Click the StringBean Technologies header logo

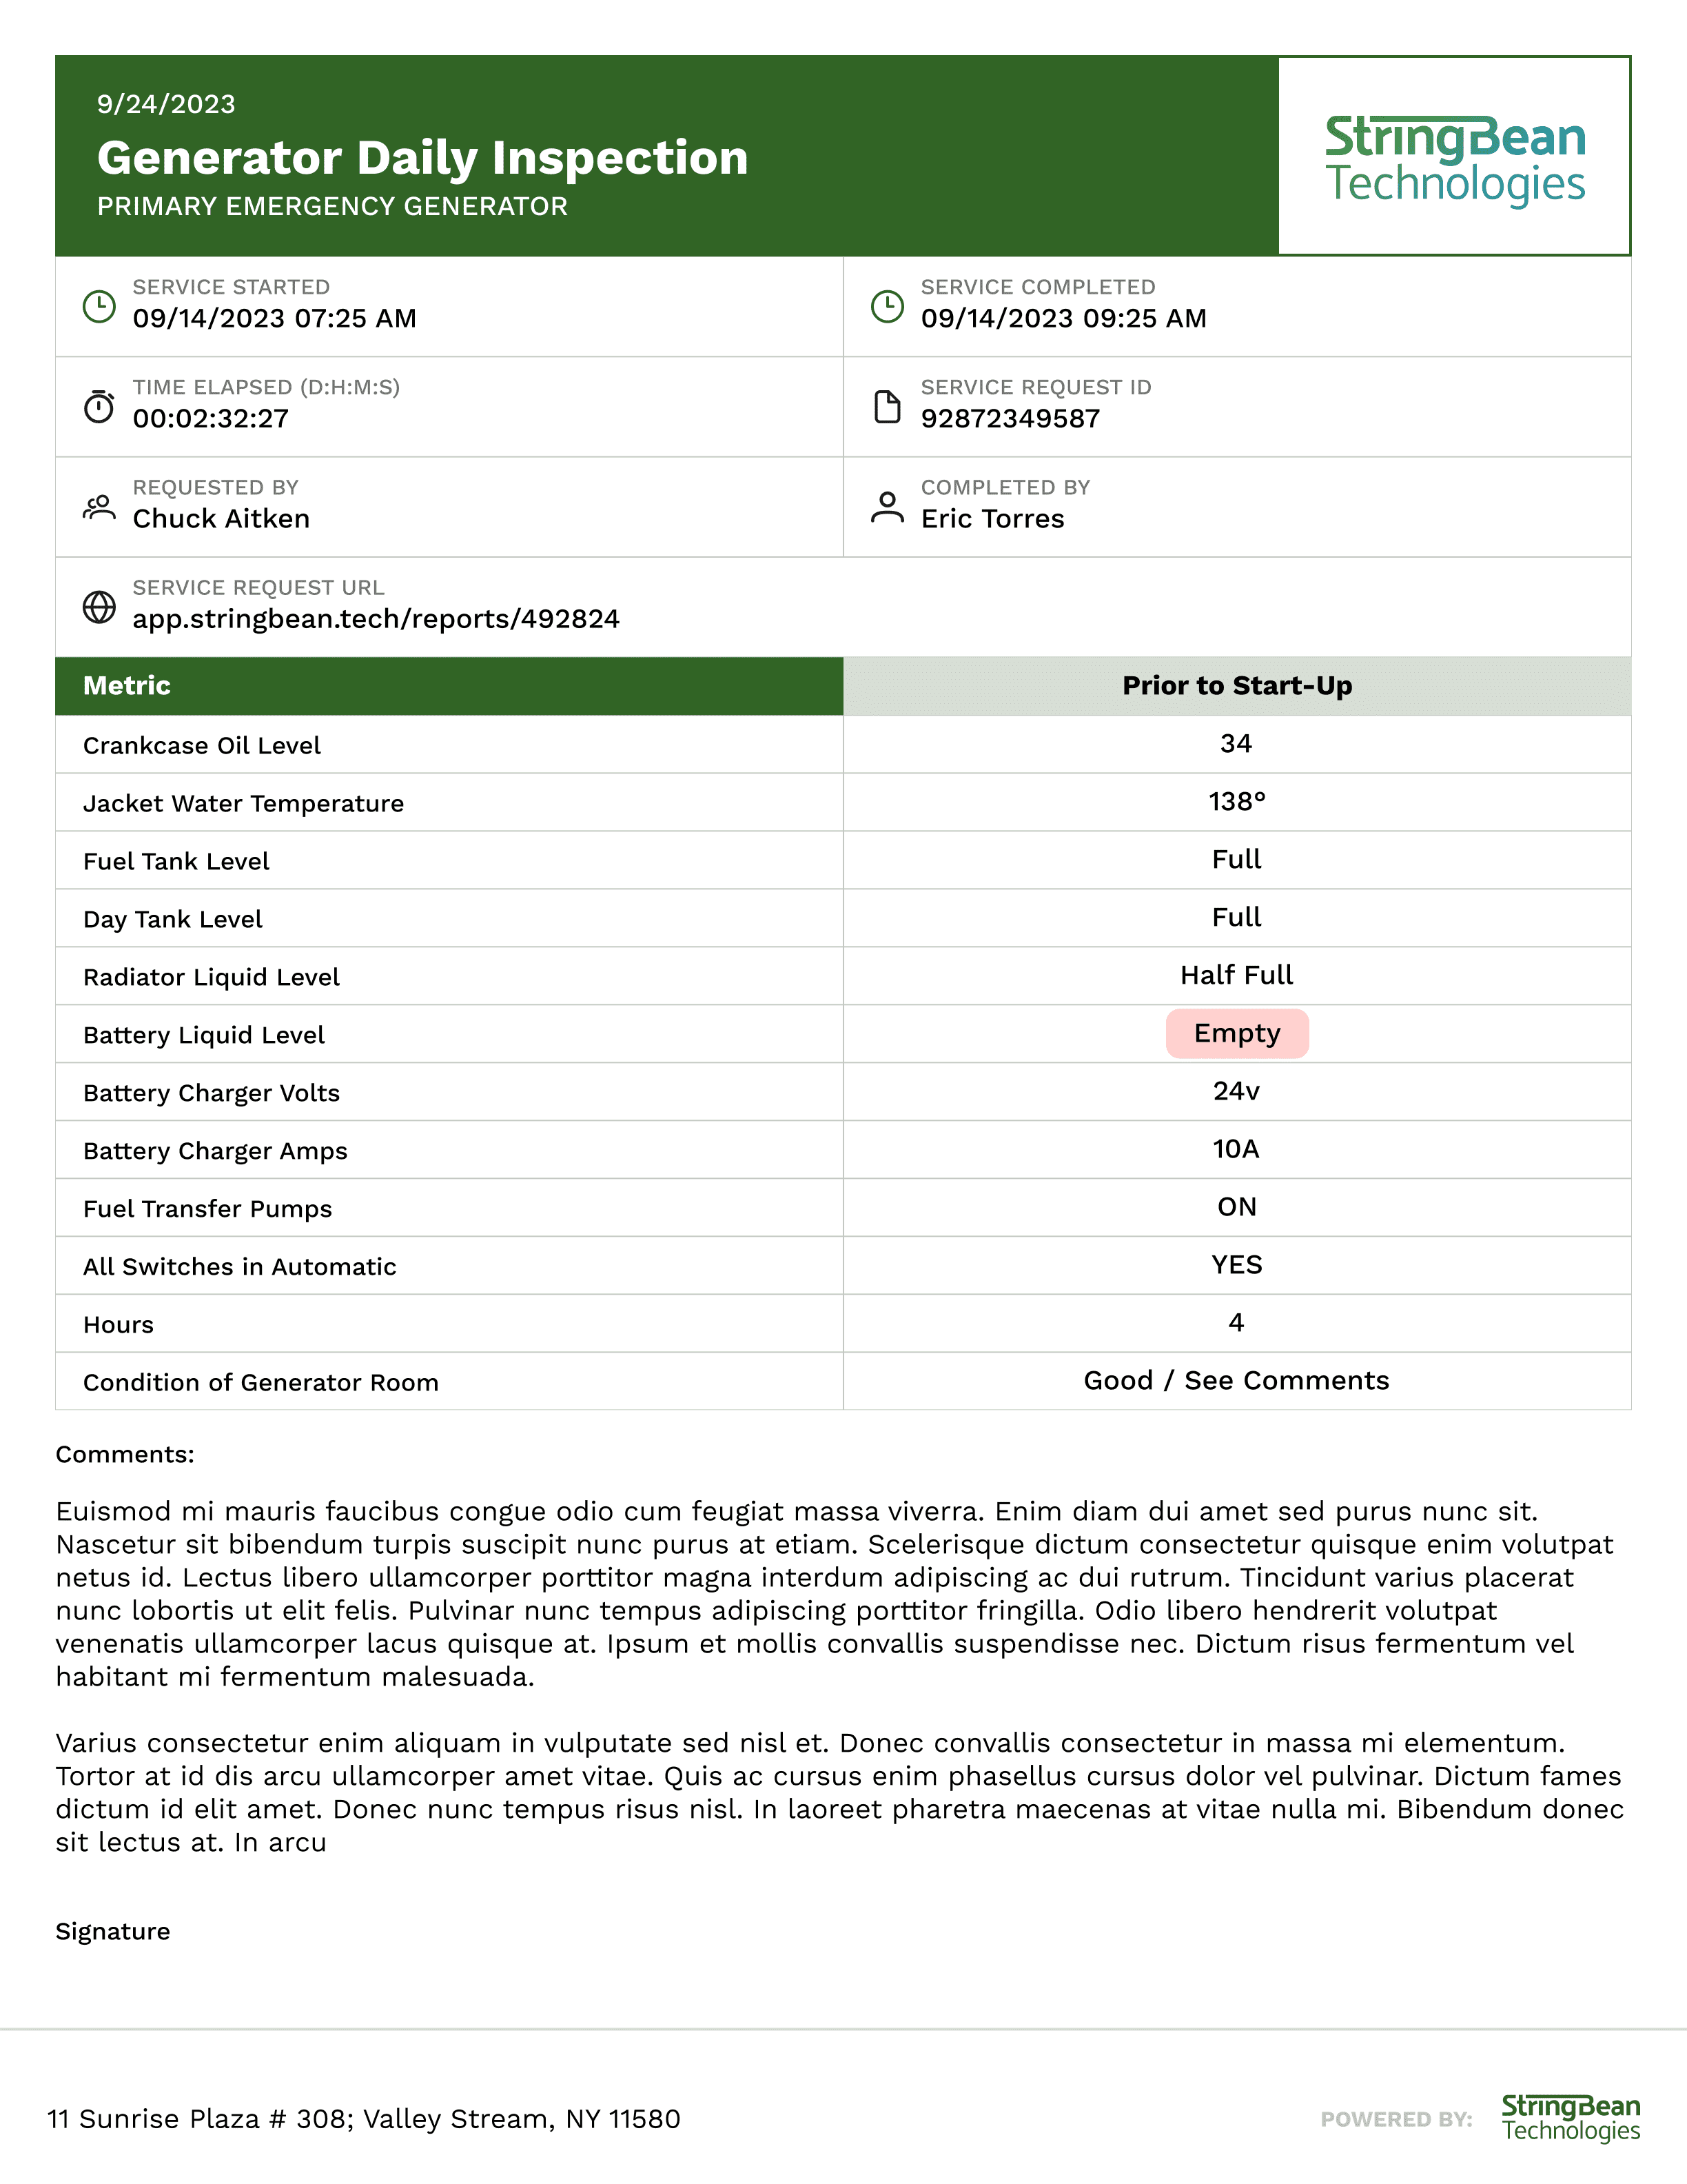pos(1455,159)
